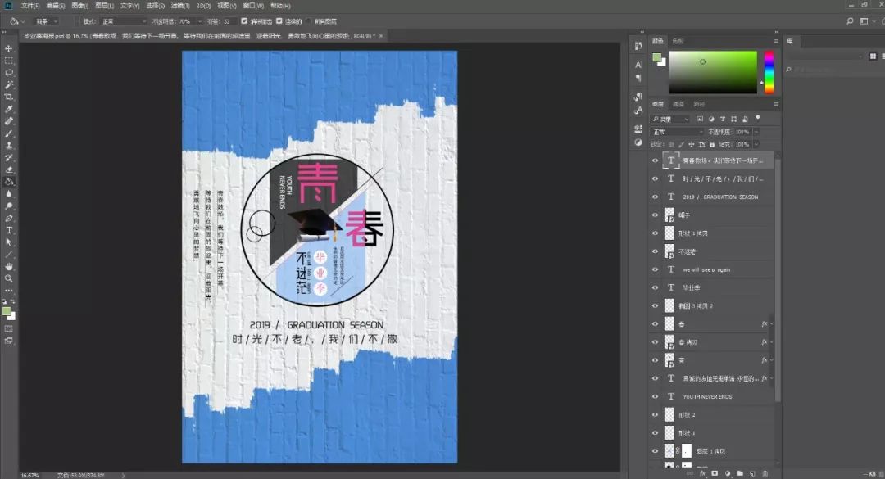Select the Eyedropper tool
Screen dimensions: 885x479
click(x=8, y=109)
